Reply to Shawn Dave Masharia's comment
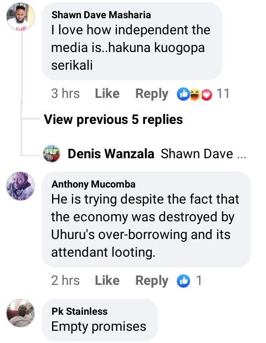 click(152, 94)
